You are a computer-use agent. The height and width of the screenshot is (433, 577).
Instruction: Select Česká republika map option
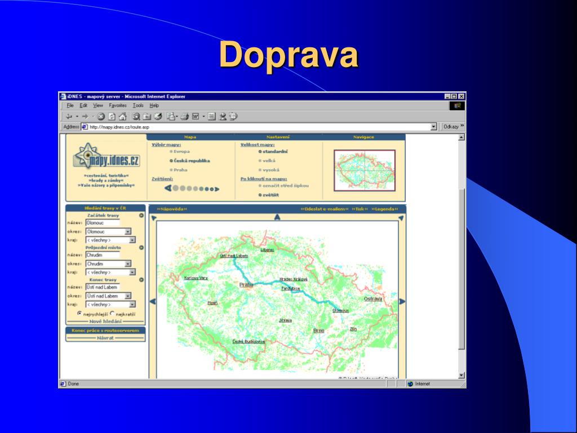(190, 161)
